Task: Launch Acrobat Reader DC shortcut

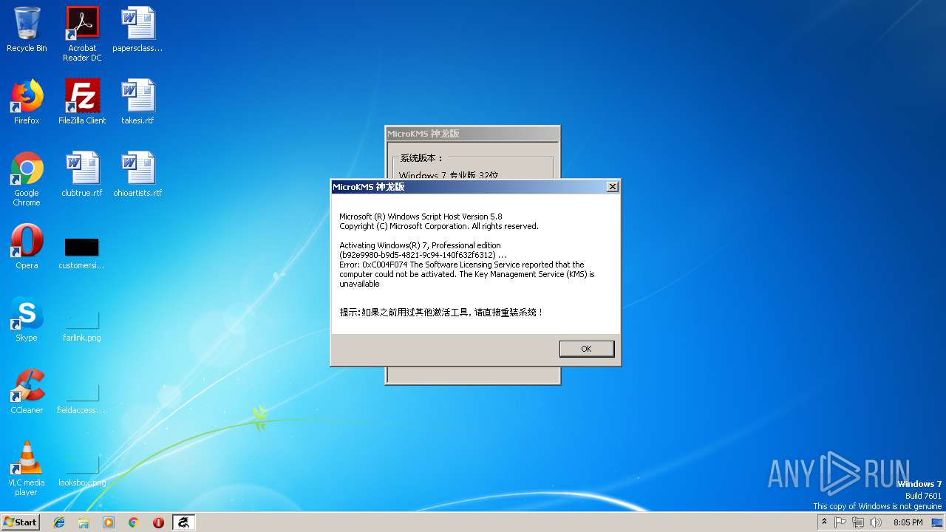Action: [x=82, y=34]
